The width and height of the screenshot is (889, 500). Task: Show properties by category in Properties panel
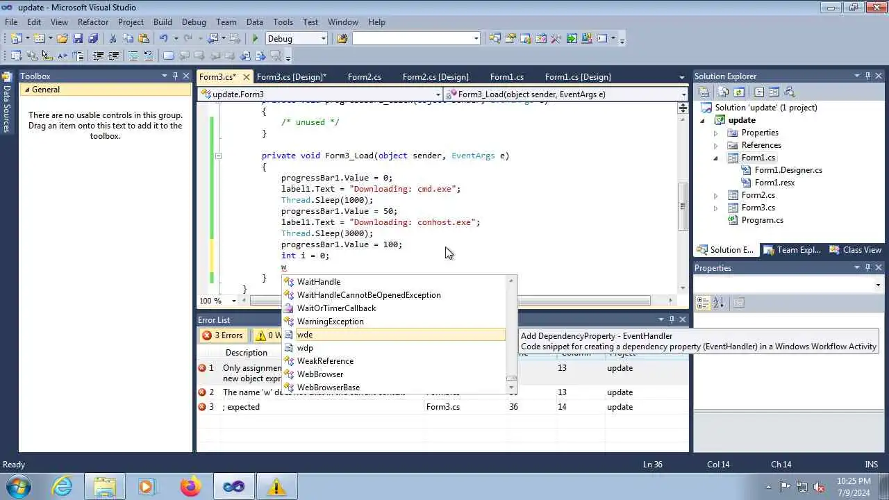tap(703, 303)
